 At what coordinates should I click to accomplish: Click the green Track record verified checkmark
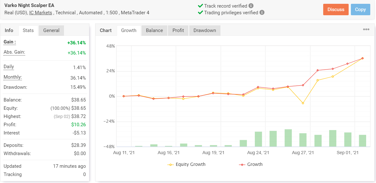coord(200,6)
